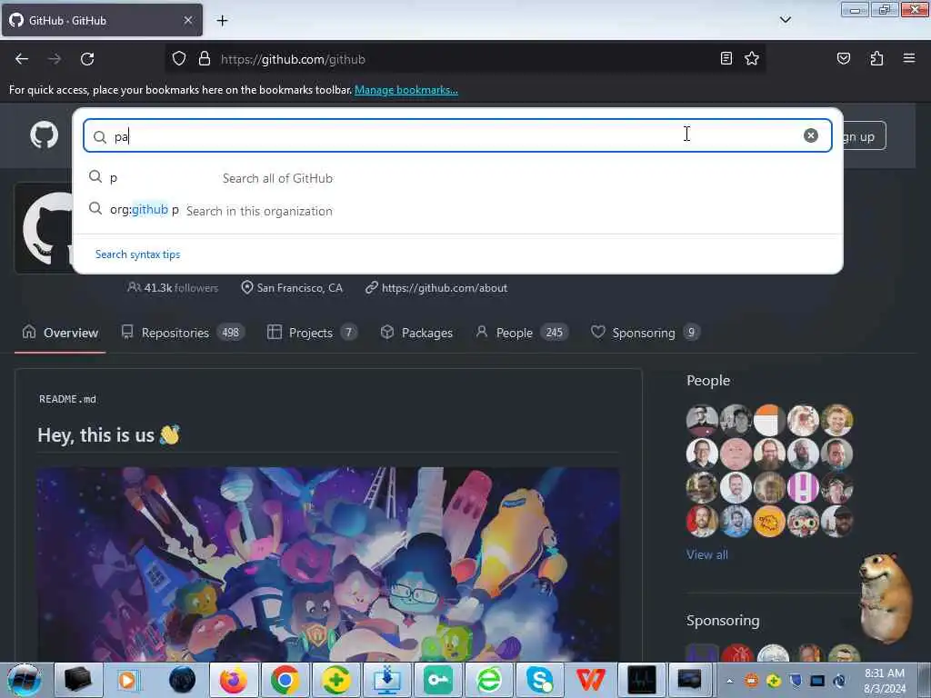Select 'Search in this organization' suggestion
The image size is (931, 698).
point(457,210)
